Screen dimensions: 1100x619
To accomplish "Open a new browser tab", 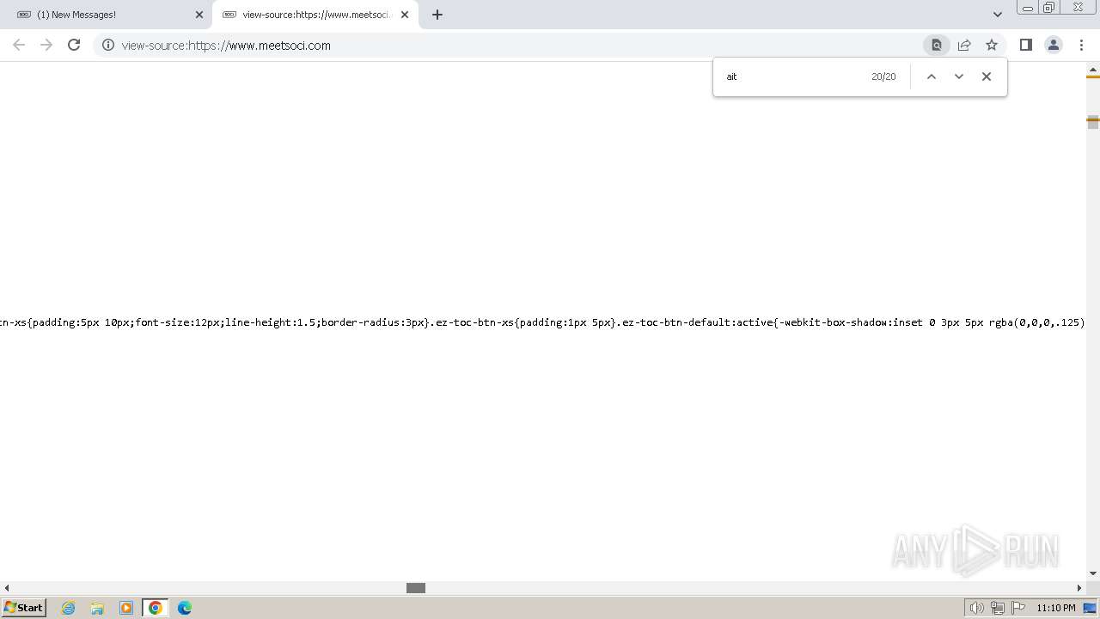I will click(437, 15).
